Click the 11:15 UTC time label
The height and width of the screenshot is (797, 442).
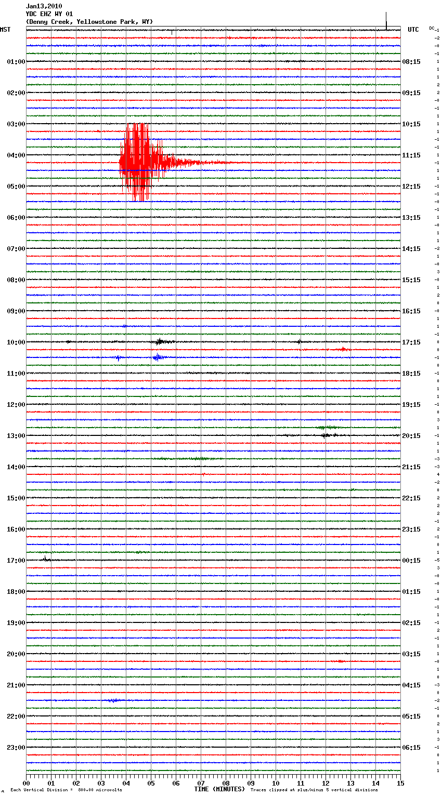pos(411,155)
